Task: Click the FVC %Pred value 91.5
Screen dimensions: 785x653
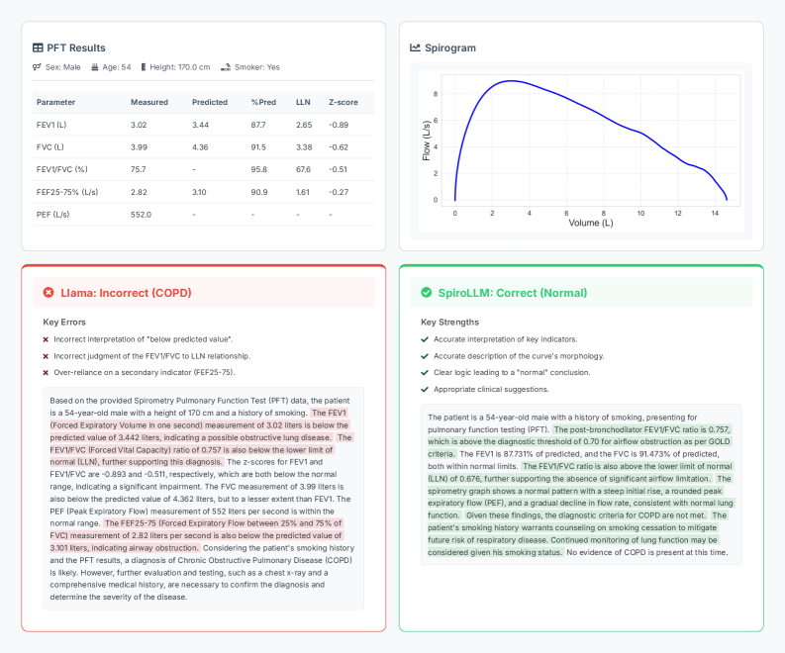Action: [x=258, y=147]
